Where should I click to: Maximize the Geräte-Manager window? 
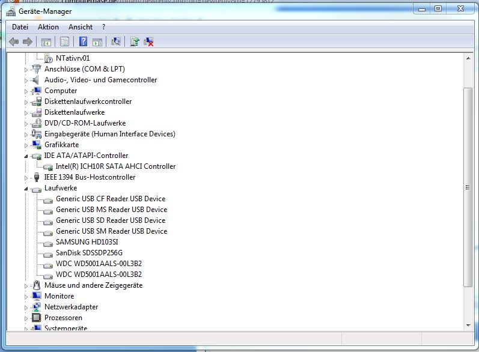pos(438,9)
